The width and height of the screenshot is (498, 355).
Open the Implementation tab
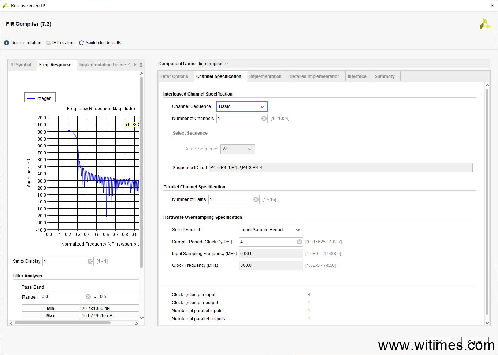(x=265, y=76)
